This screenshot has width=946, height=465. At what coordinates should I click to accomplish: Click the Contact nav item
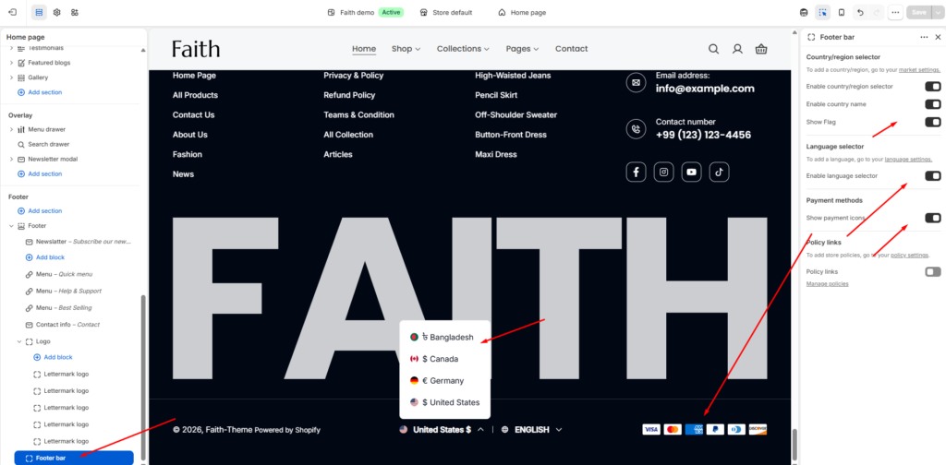click(x=571, y=49)
